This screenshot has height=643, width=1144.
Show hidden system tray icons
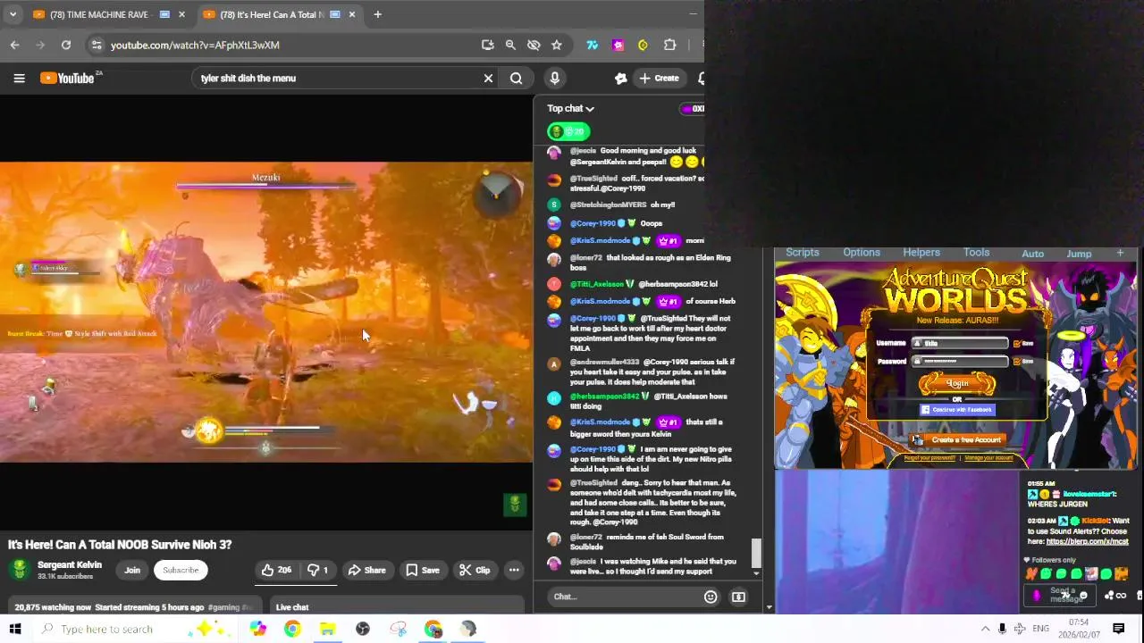point(985,629)
